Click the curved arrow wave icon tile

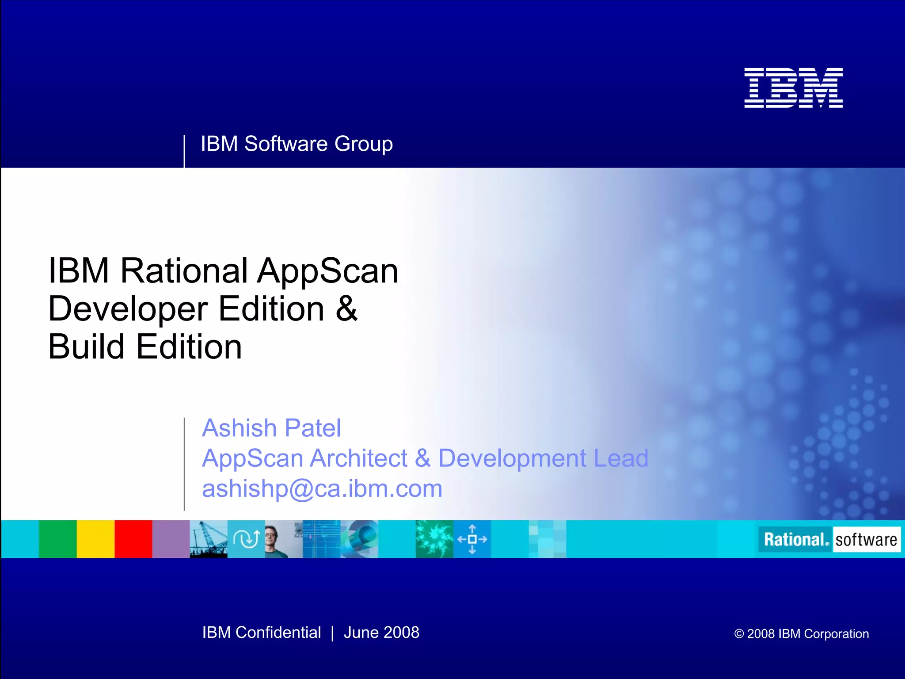pos(246,539)
